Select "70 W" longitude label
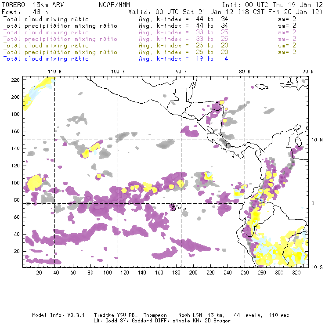Screen dimensions: 325x325 [x=308, y=72]
